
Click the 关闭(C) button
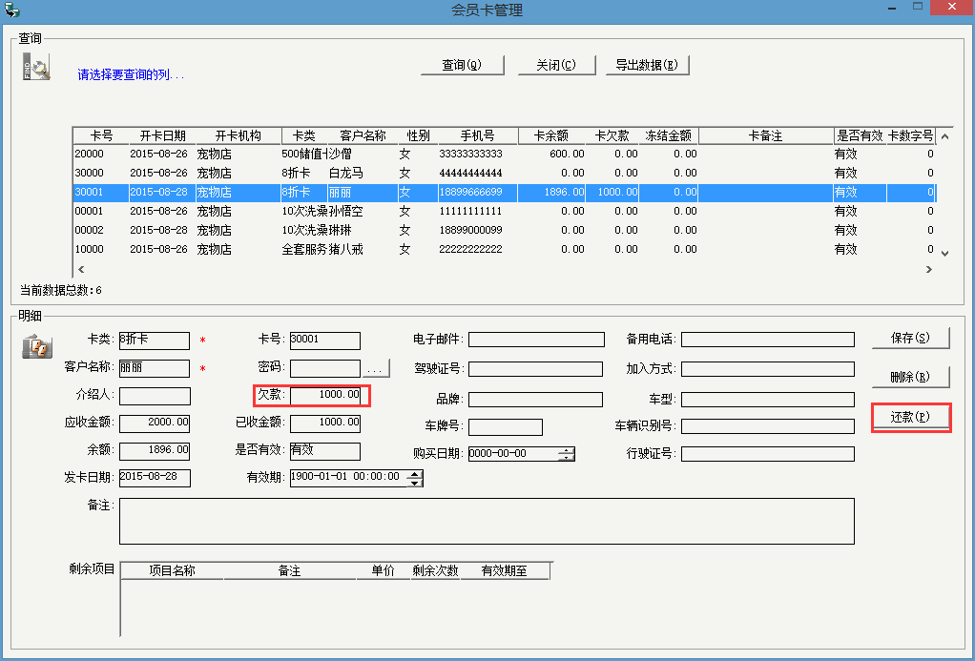556,65
